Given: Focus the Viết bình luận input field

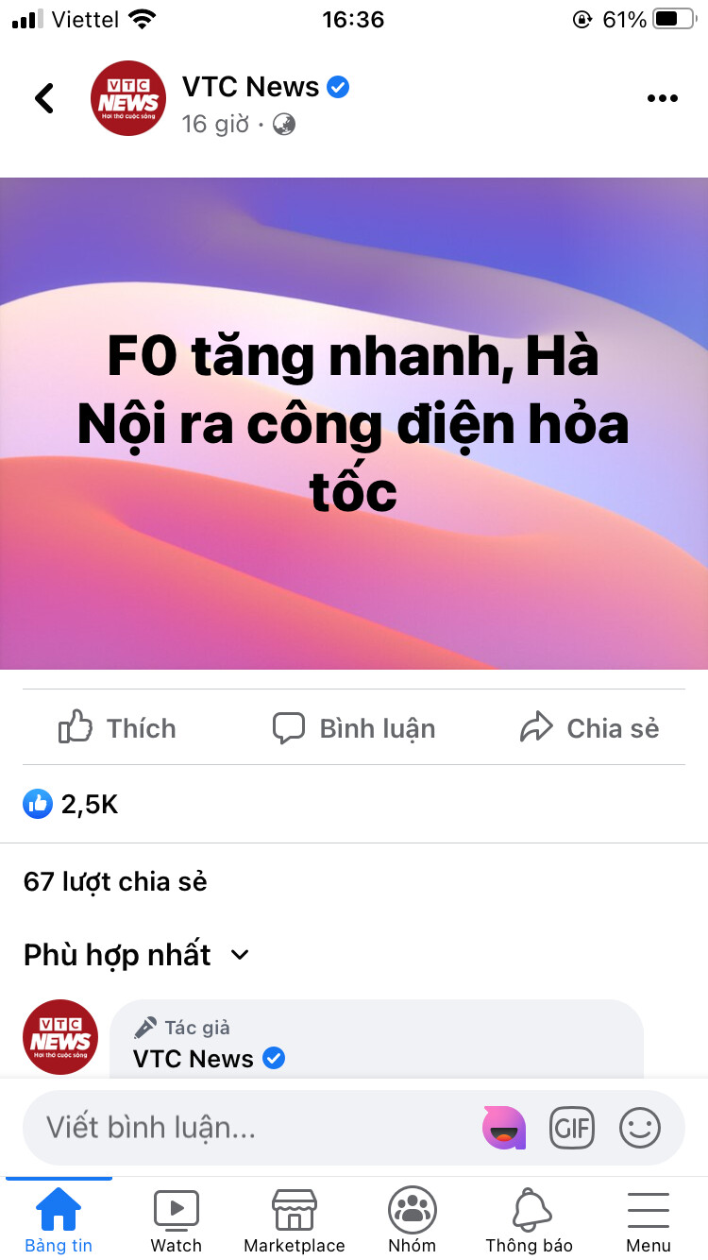Looking at the screenshot, I should pyautogui.click(x=255, y=1127).
